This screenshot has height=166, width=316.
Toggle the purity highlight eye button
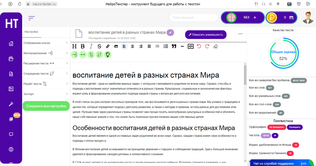(x=275, y=135)
